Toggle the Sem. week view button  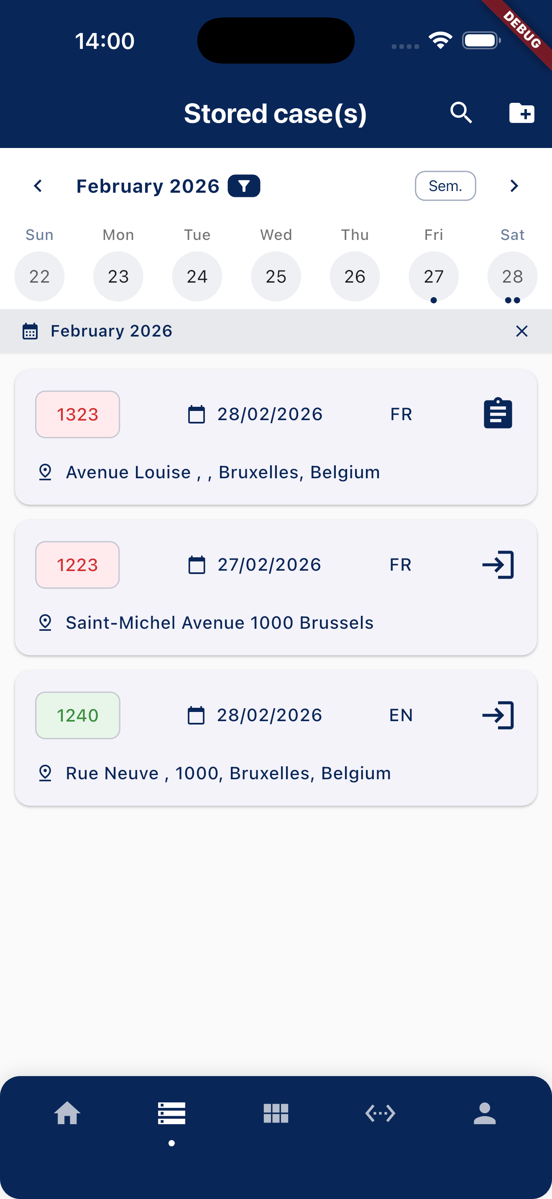pyautogui.click(x=445, y=186)
